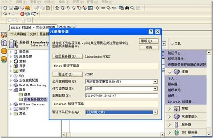Open the 帮助(H) menu
The height and width of the screenshot is (138, 213).
click(107, 2)
